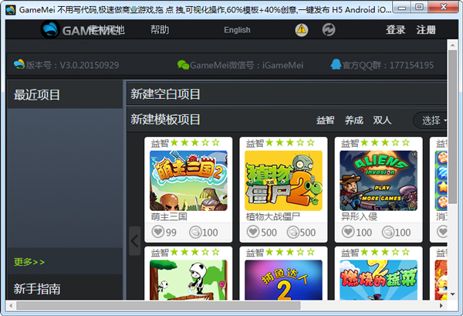Filter templates by 养成 category

(353, 120)
